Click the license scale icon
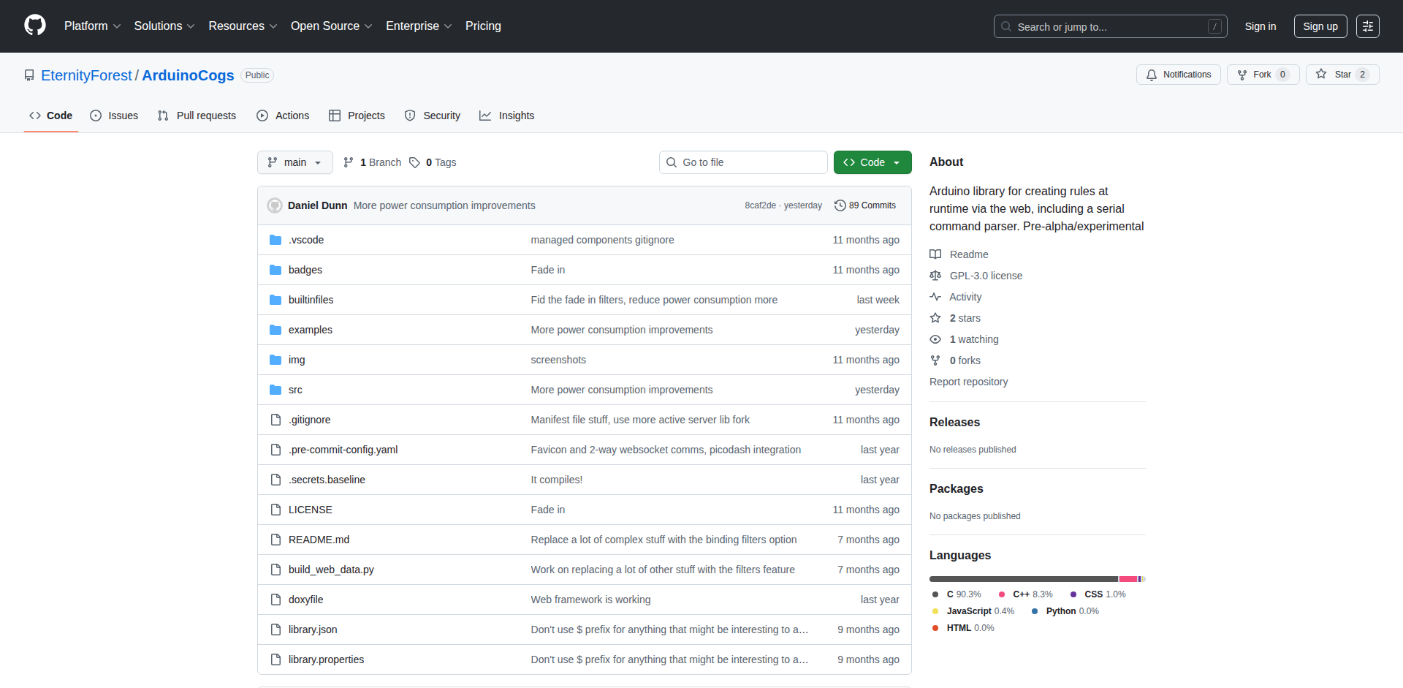Viewport: 1403px width, 688px height. point(935,276)
